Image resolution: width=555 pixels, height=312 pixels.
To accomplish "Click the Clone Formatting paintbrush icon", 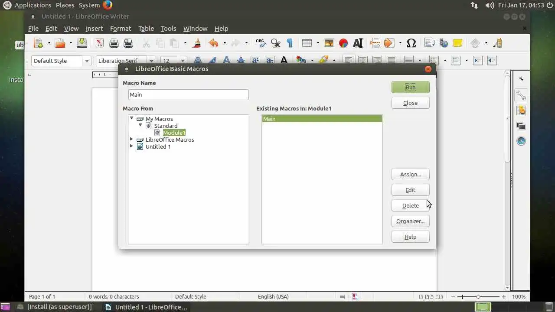I will pyautogui.click(x=197, y=43).
